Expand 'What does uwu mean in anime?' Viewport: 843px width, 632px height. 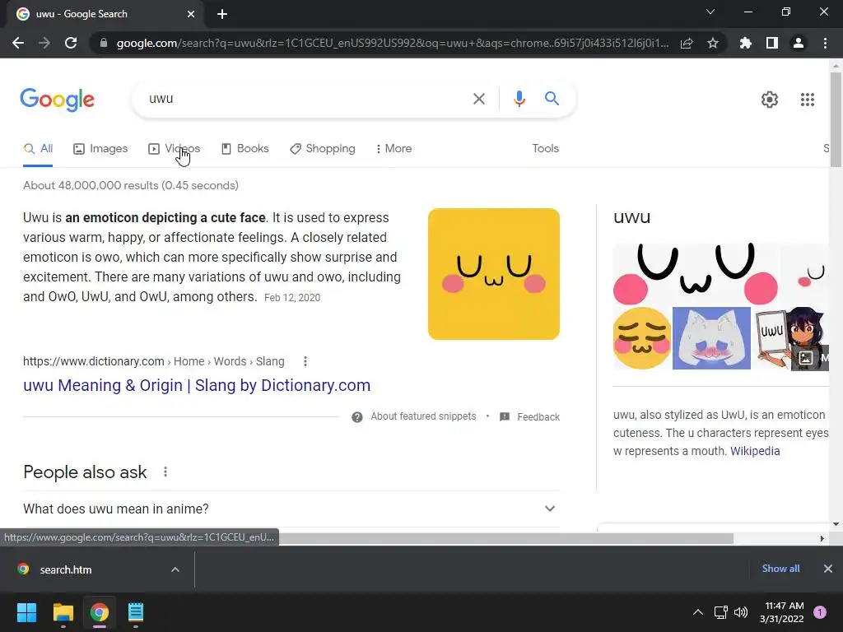coord(291,509)
